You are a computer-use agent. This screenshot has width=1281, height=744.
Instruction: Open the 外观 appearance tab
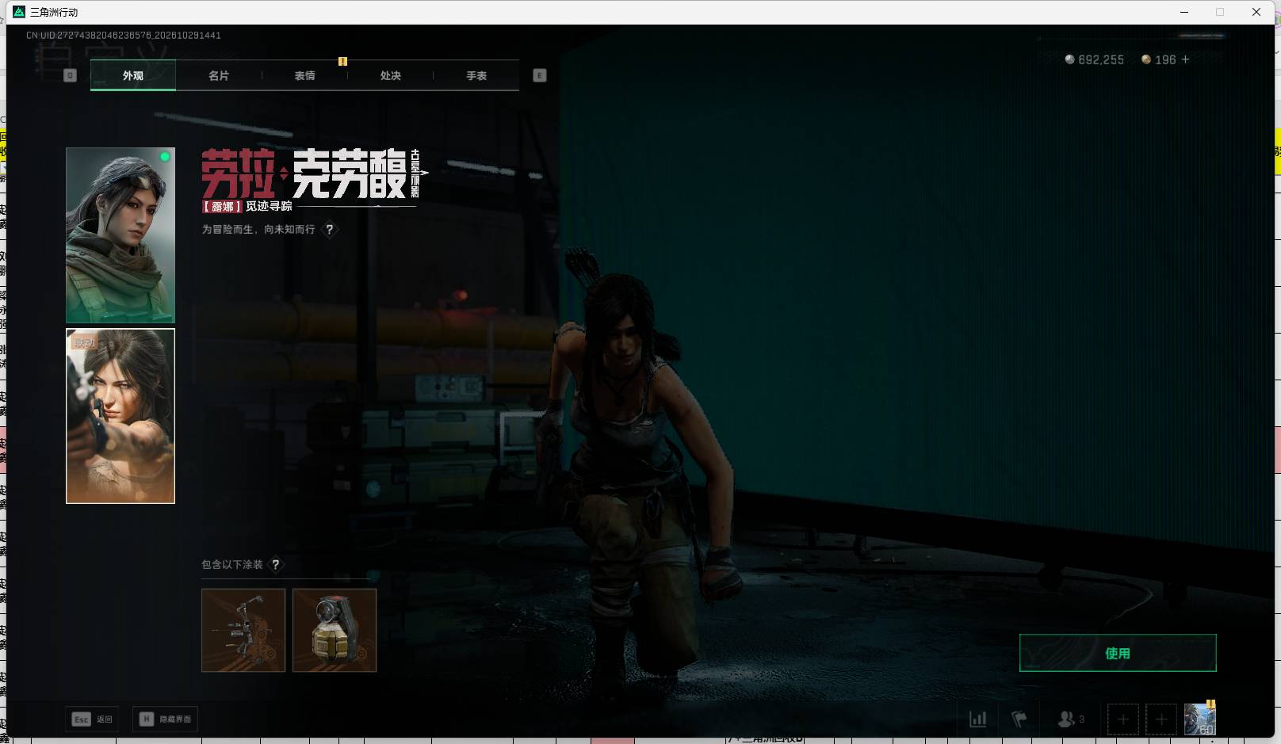[133, 75]
